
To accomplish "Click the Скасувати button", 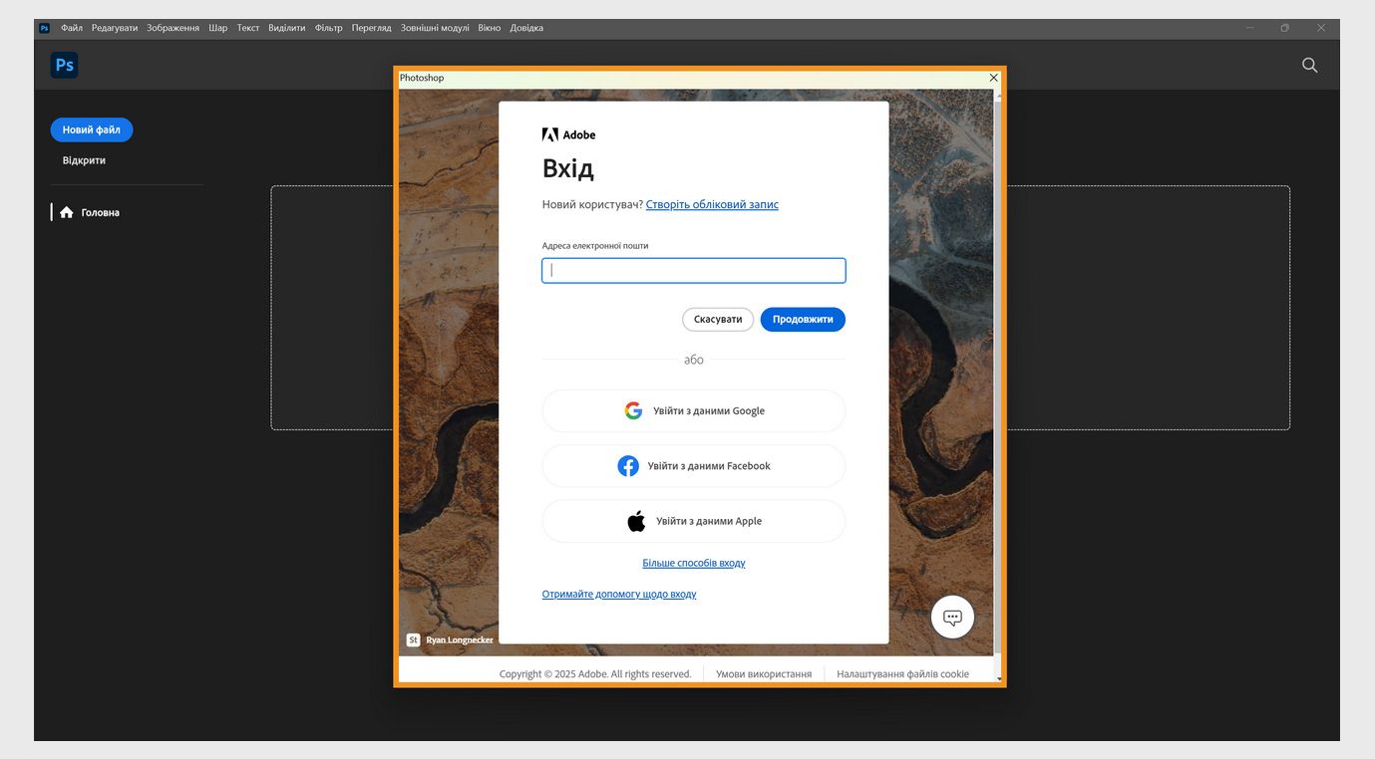I will (x=718, y=320).
